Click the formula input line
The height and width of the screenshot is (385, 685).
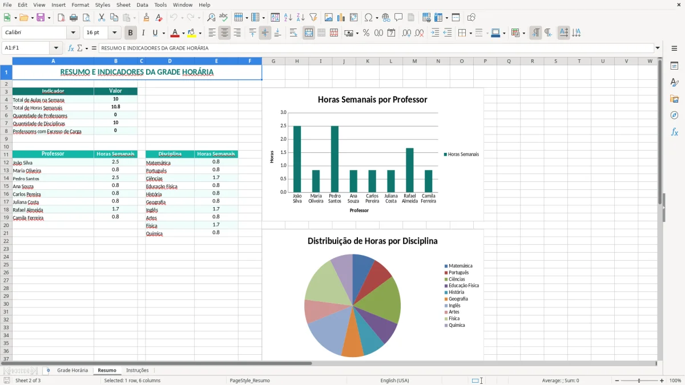pos(376,48)
